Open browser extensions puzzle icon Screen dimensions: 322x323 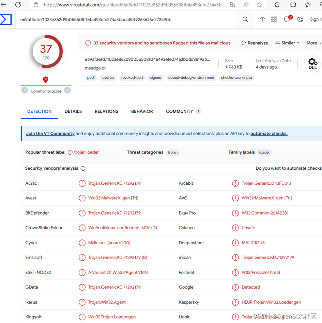tap(277, 5)
